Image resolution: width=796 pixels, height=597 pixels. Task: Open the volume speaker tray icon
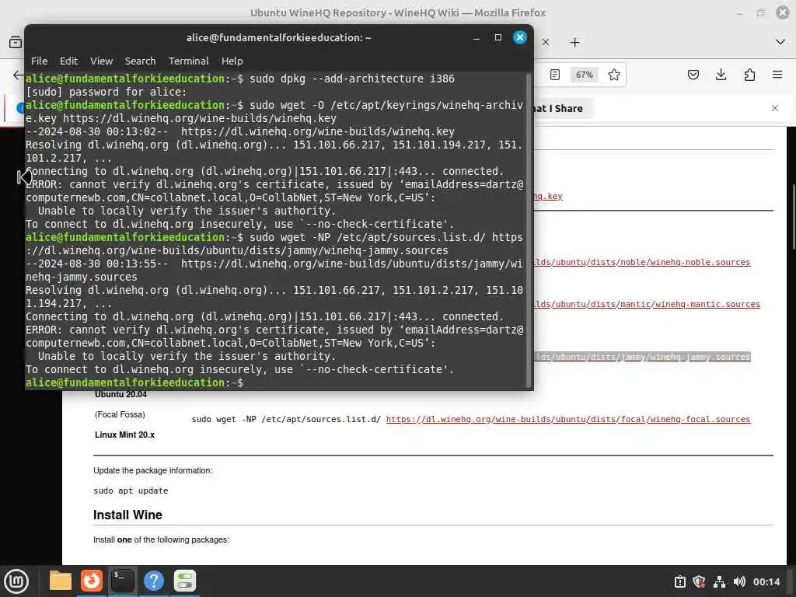tap(739, 581)
